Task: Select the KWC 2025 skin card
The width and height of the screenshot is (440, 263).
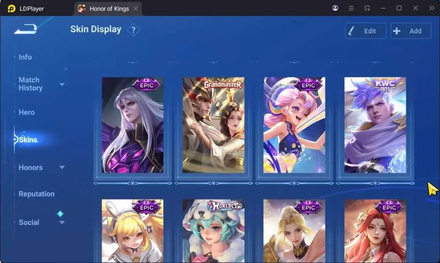Action: (375, 125)
